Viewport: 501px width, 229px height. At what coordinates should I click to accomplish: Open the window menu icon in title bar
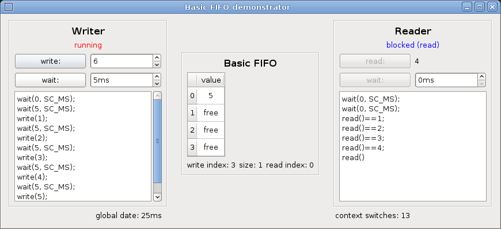click(x=9, y=7)
